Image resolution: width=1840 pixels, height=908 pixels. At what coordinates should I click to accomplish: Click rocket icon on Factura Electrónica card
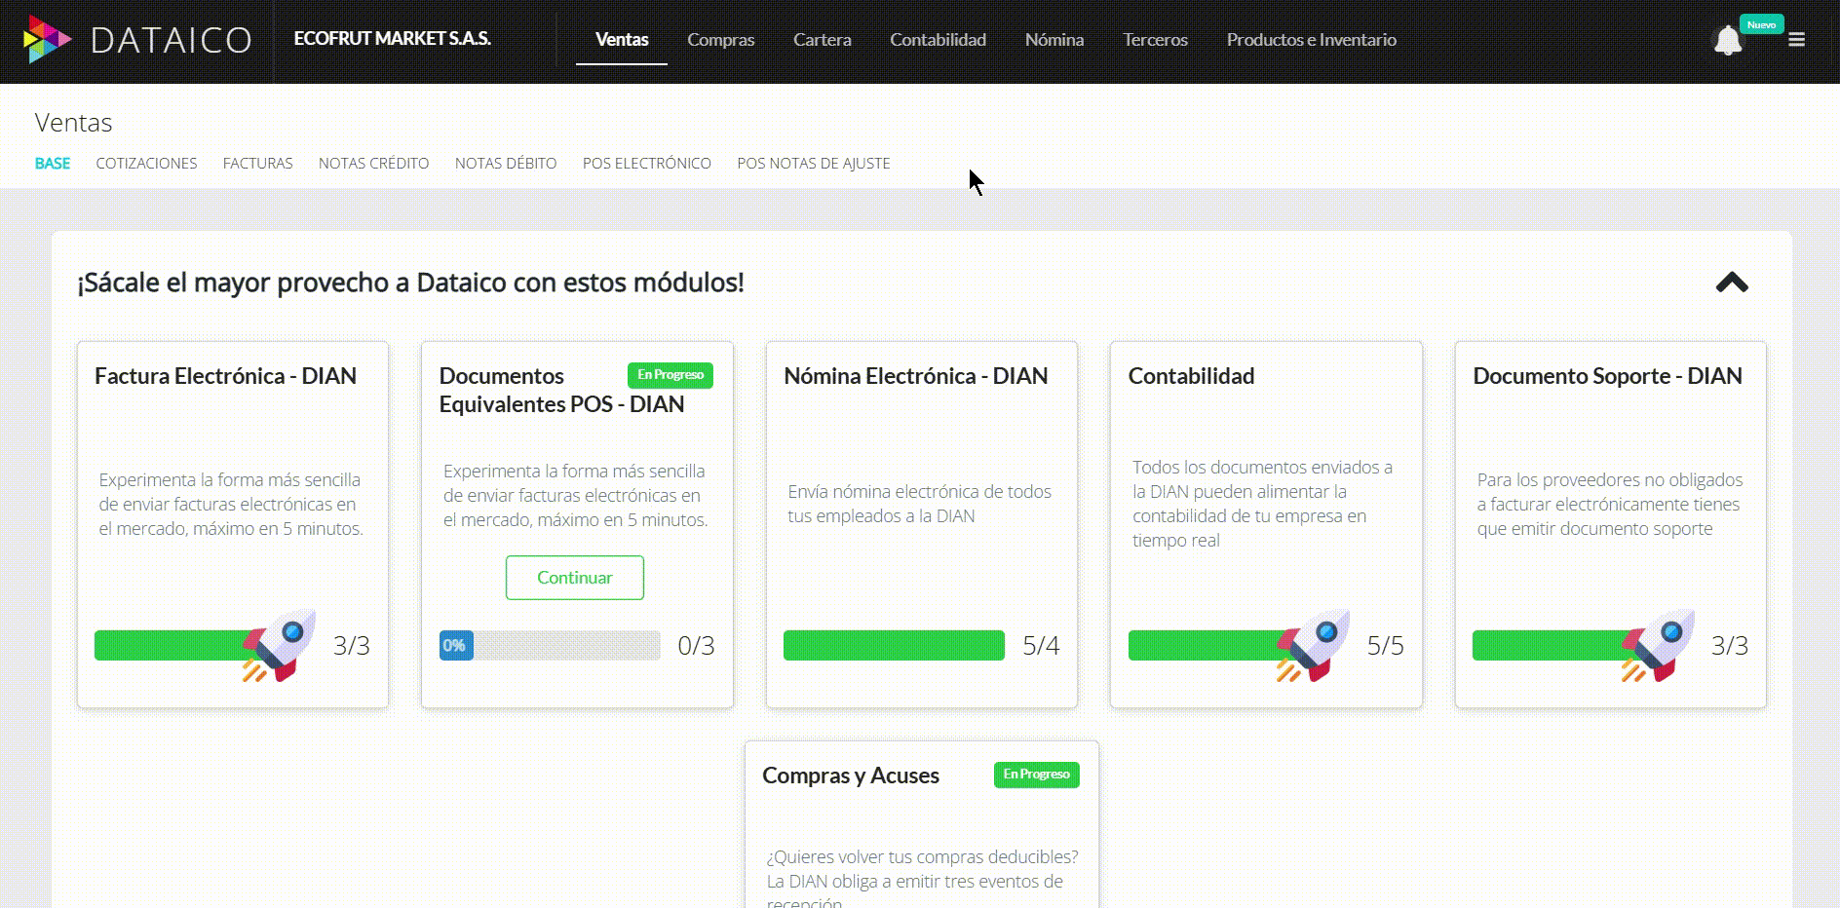281,645
